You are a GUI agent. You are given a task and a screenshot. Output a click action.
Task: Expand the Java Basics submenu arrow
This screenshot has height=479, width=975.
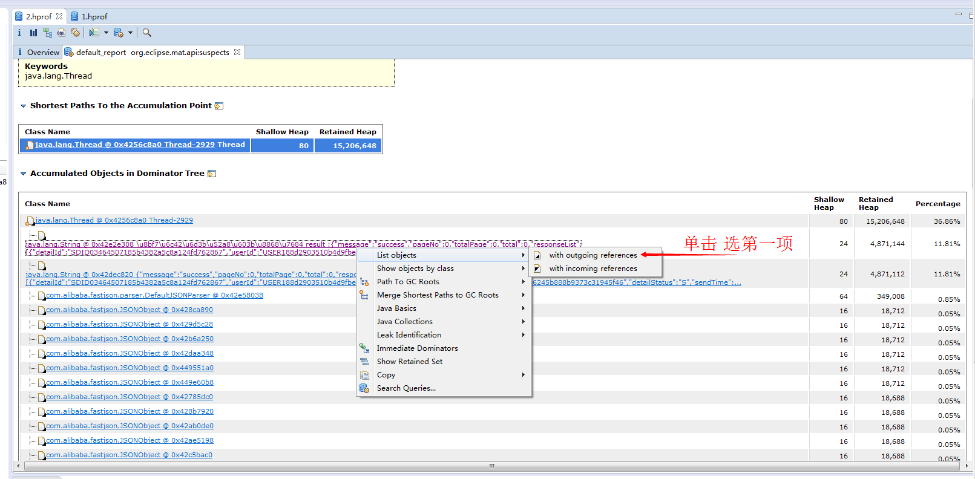coord(524,308)
